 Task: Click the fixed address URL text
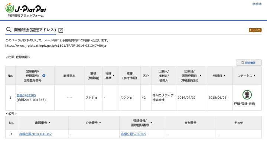coord(56,46)
